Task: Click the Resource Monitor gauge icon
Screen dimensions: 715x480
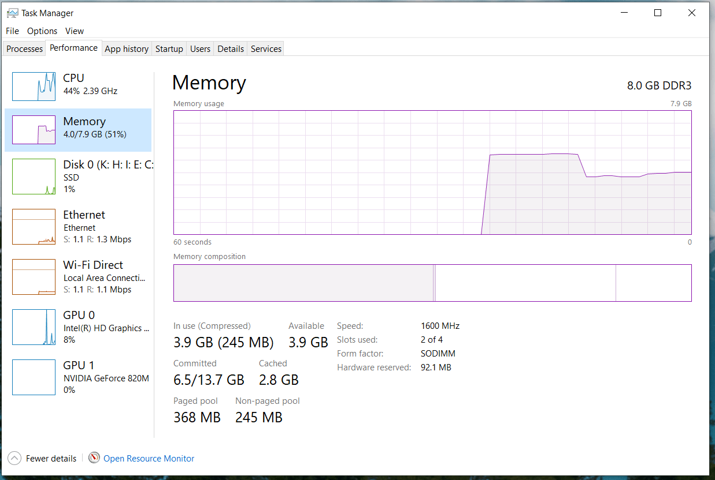Action: pos(94,458)
